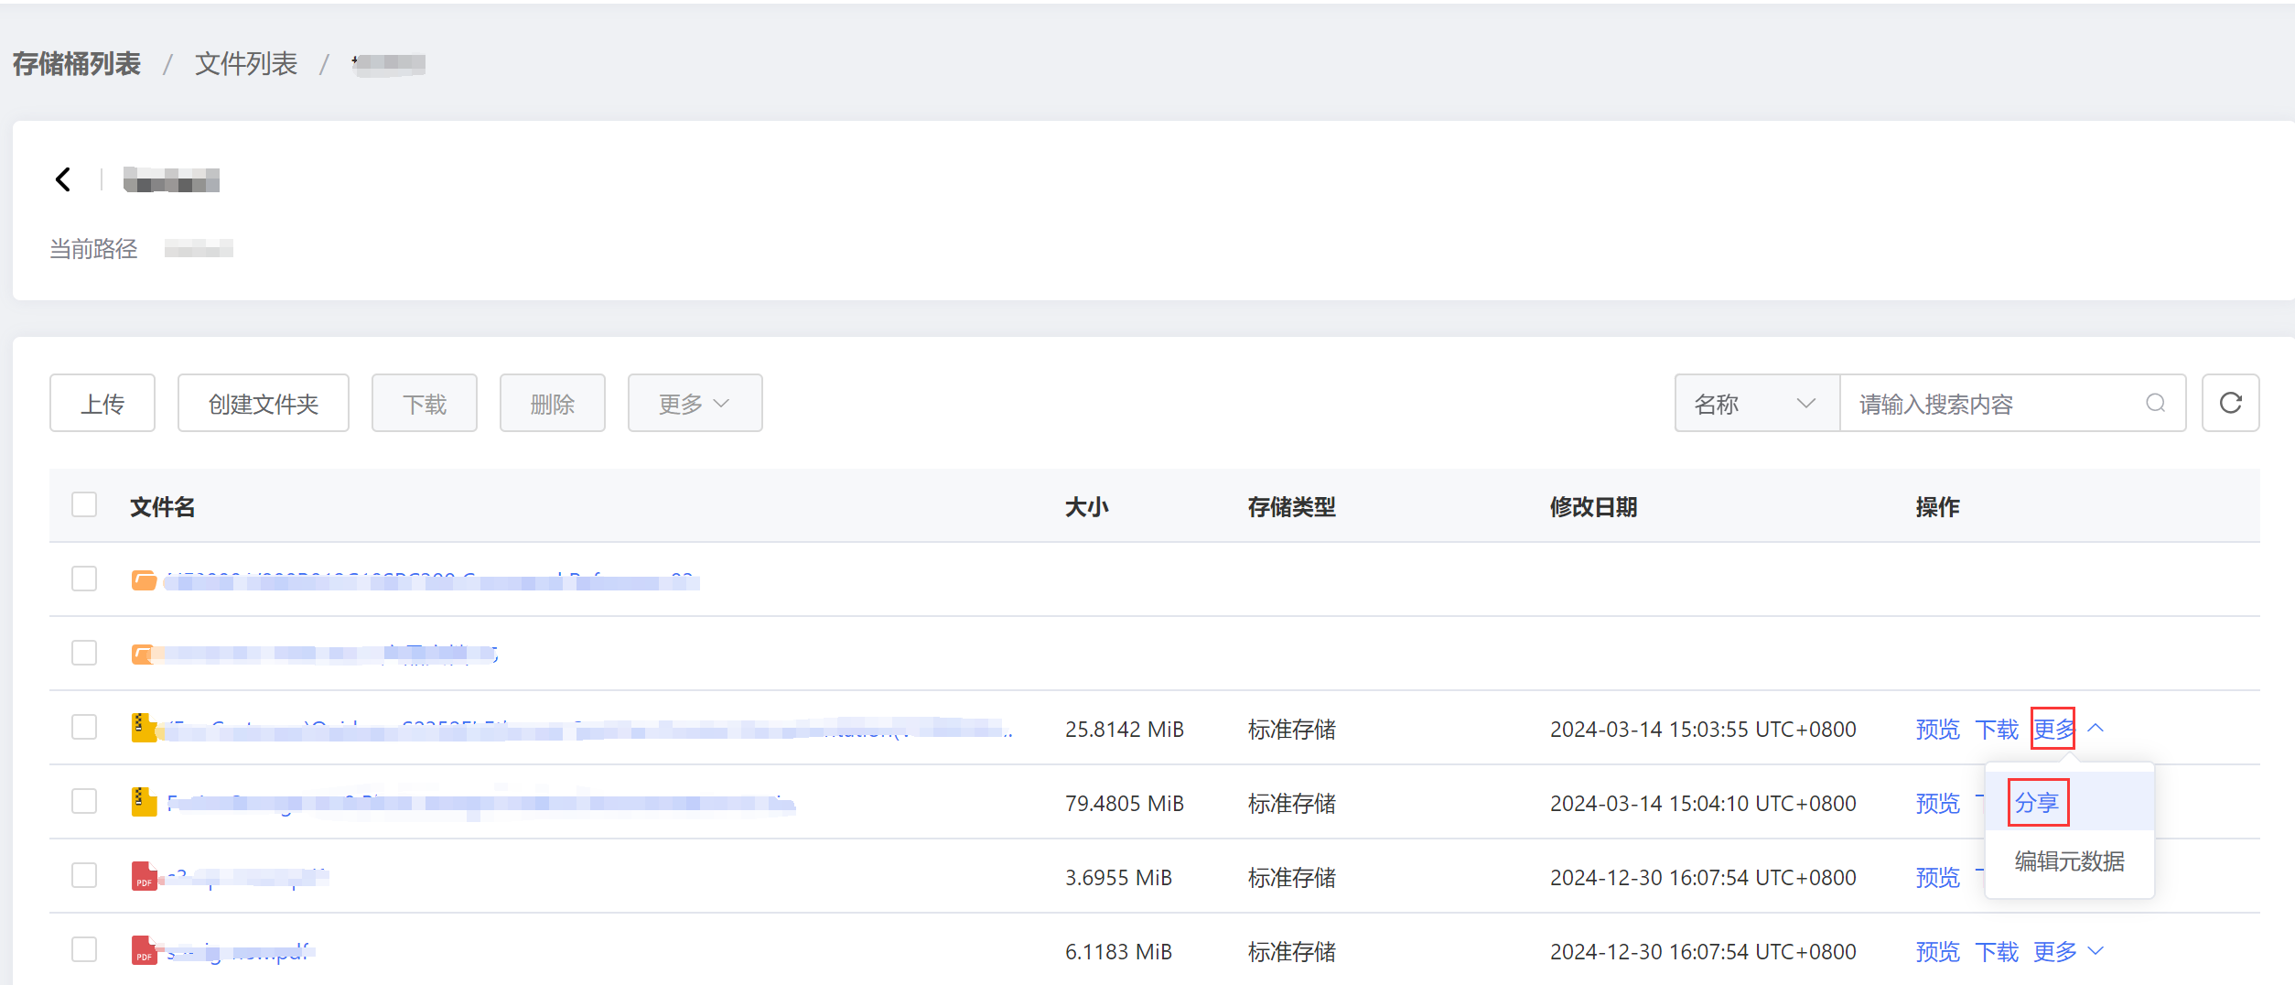Click the second folder icon in list
This screenshot has height=985, width=2295.
[144, 654]
